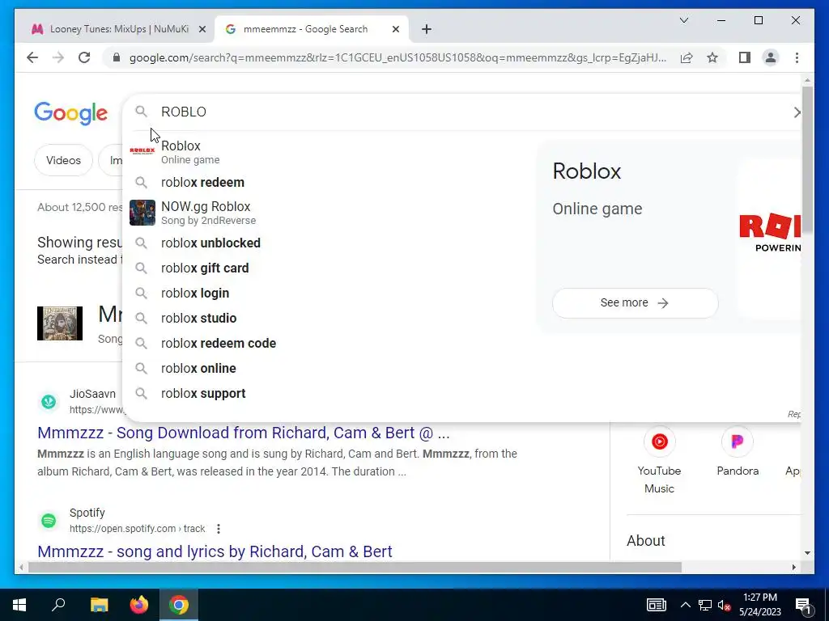Open Chrome profile avatar
The image size is (829, 621).
(x=771, y=57)
